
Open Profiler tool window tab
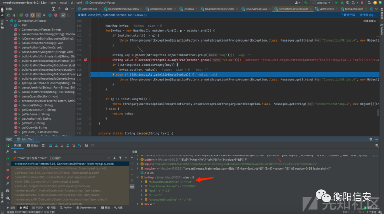(66, 208)
